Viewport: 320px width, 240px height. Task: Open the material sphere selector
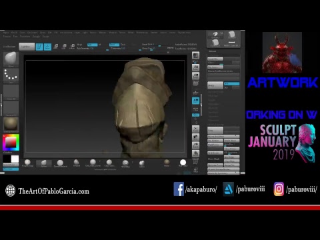pyautogui.click(x=11, y=125)
